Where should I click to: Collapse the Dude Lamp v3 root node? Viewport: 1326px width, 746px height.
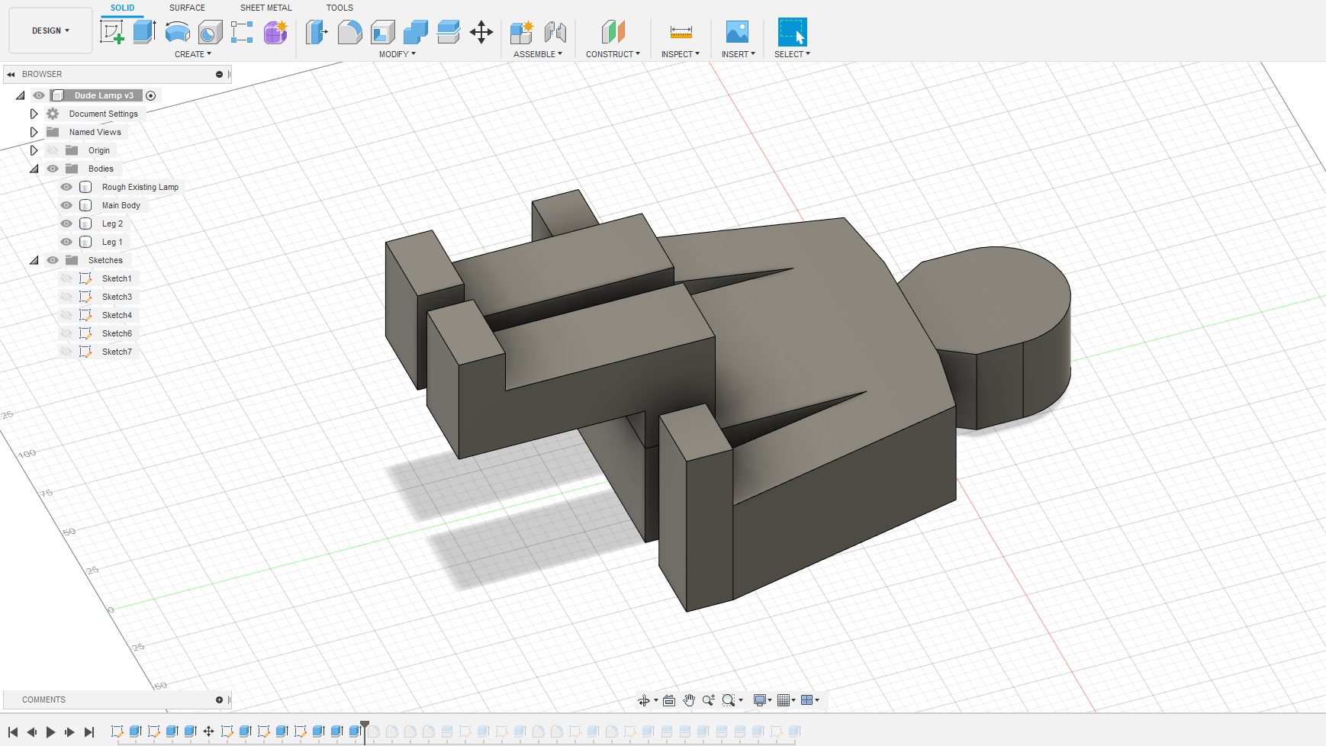(x=20, y=95)
